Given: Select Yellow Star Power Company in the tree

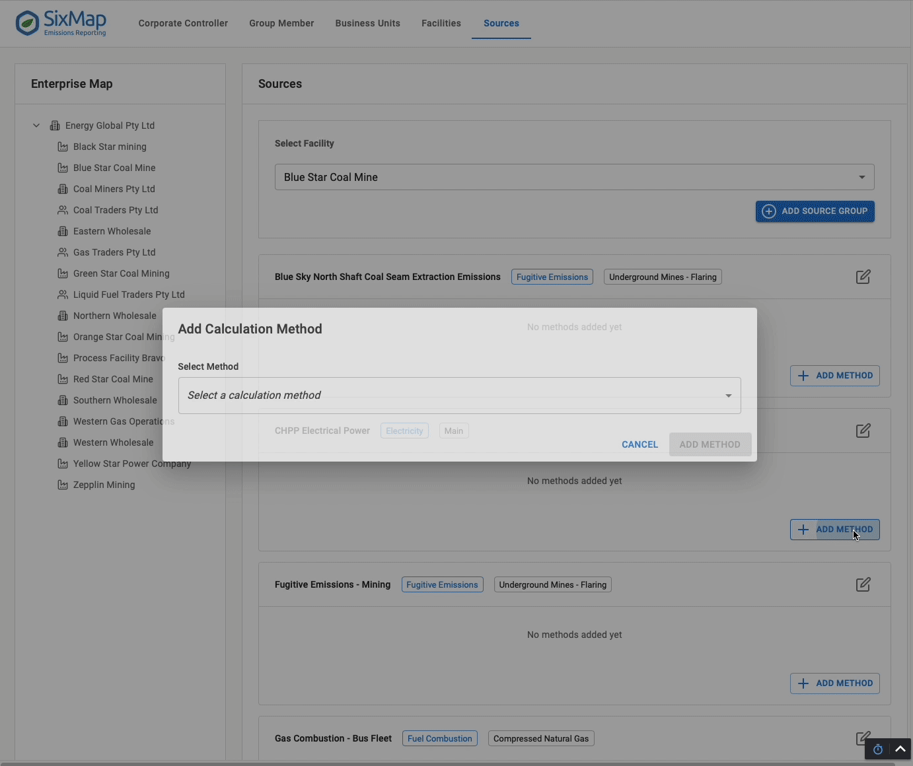Looking at the screenshot, I should [131, 464].
